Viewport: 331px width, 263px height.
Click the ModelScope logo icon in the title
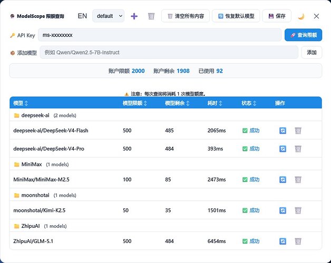click(12, 16)
